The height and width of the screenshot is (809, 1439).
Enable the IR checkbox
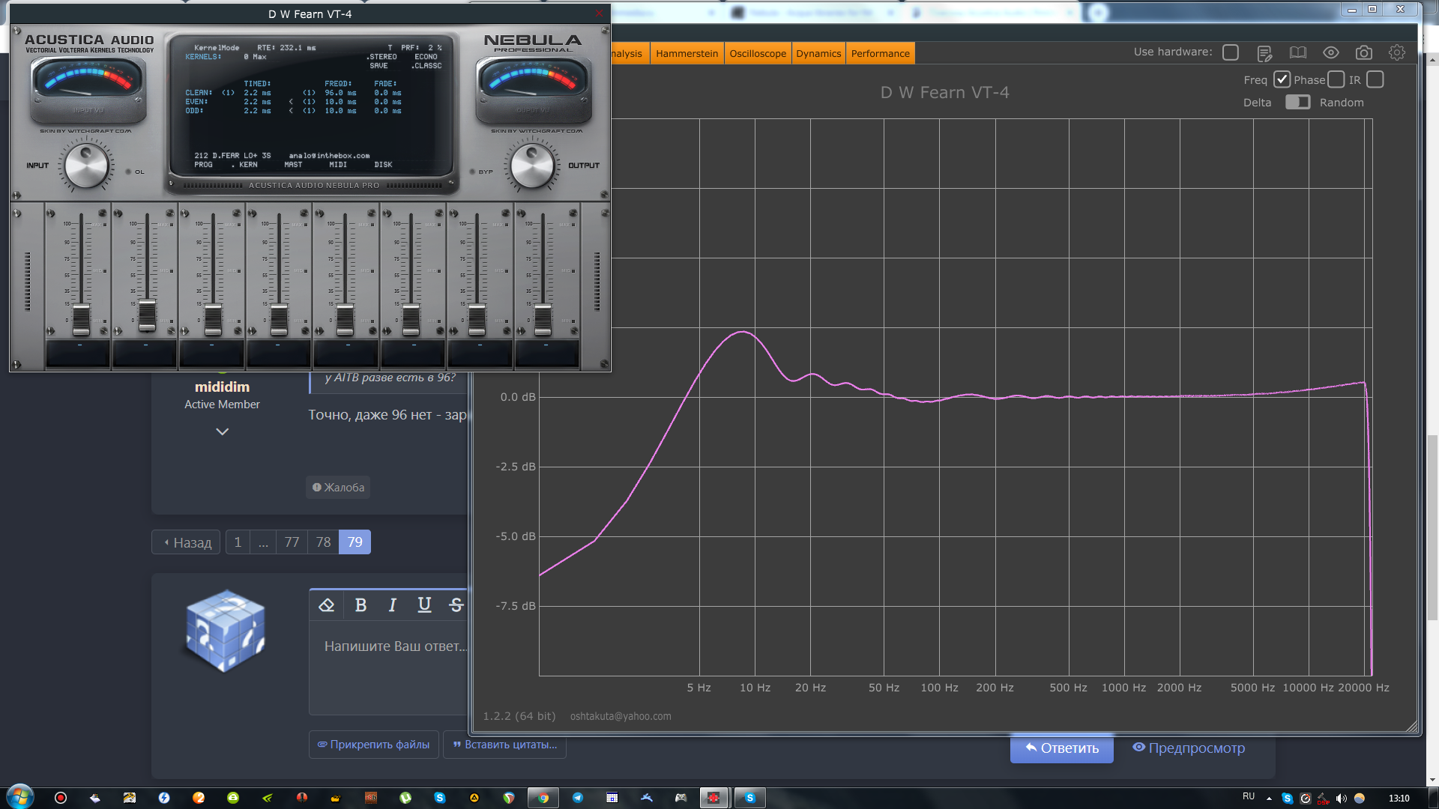pos(1375,79)
